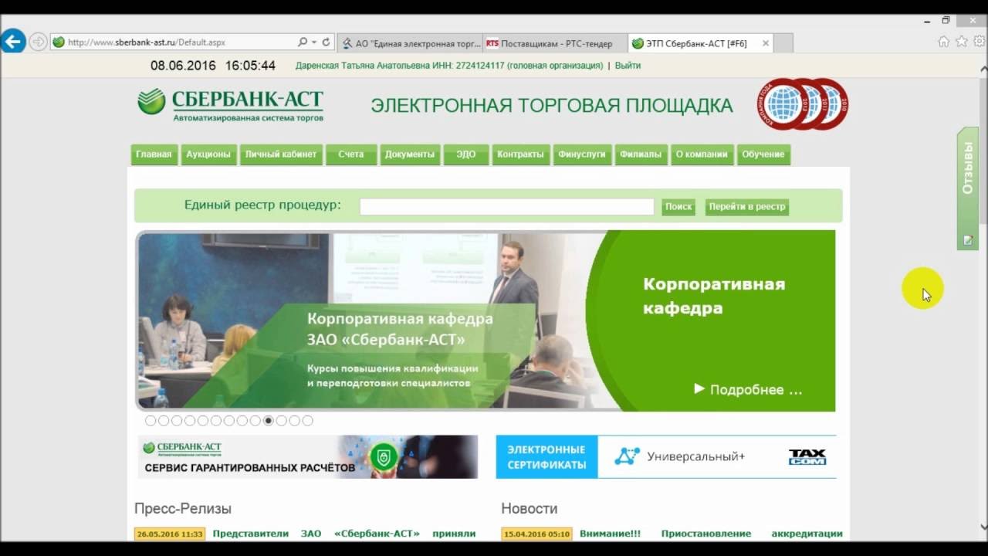The height and width of the screenshot is (556, 988).
Task: Open the ЭДО menu item
Action: (x=466, y=154)
